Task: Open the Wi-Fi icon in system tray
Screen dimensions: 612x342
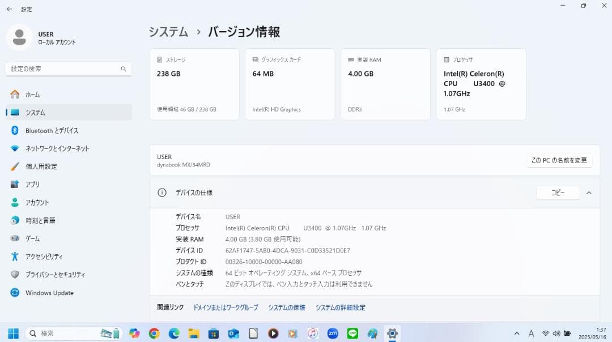Action: 546,334
